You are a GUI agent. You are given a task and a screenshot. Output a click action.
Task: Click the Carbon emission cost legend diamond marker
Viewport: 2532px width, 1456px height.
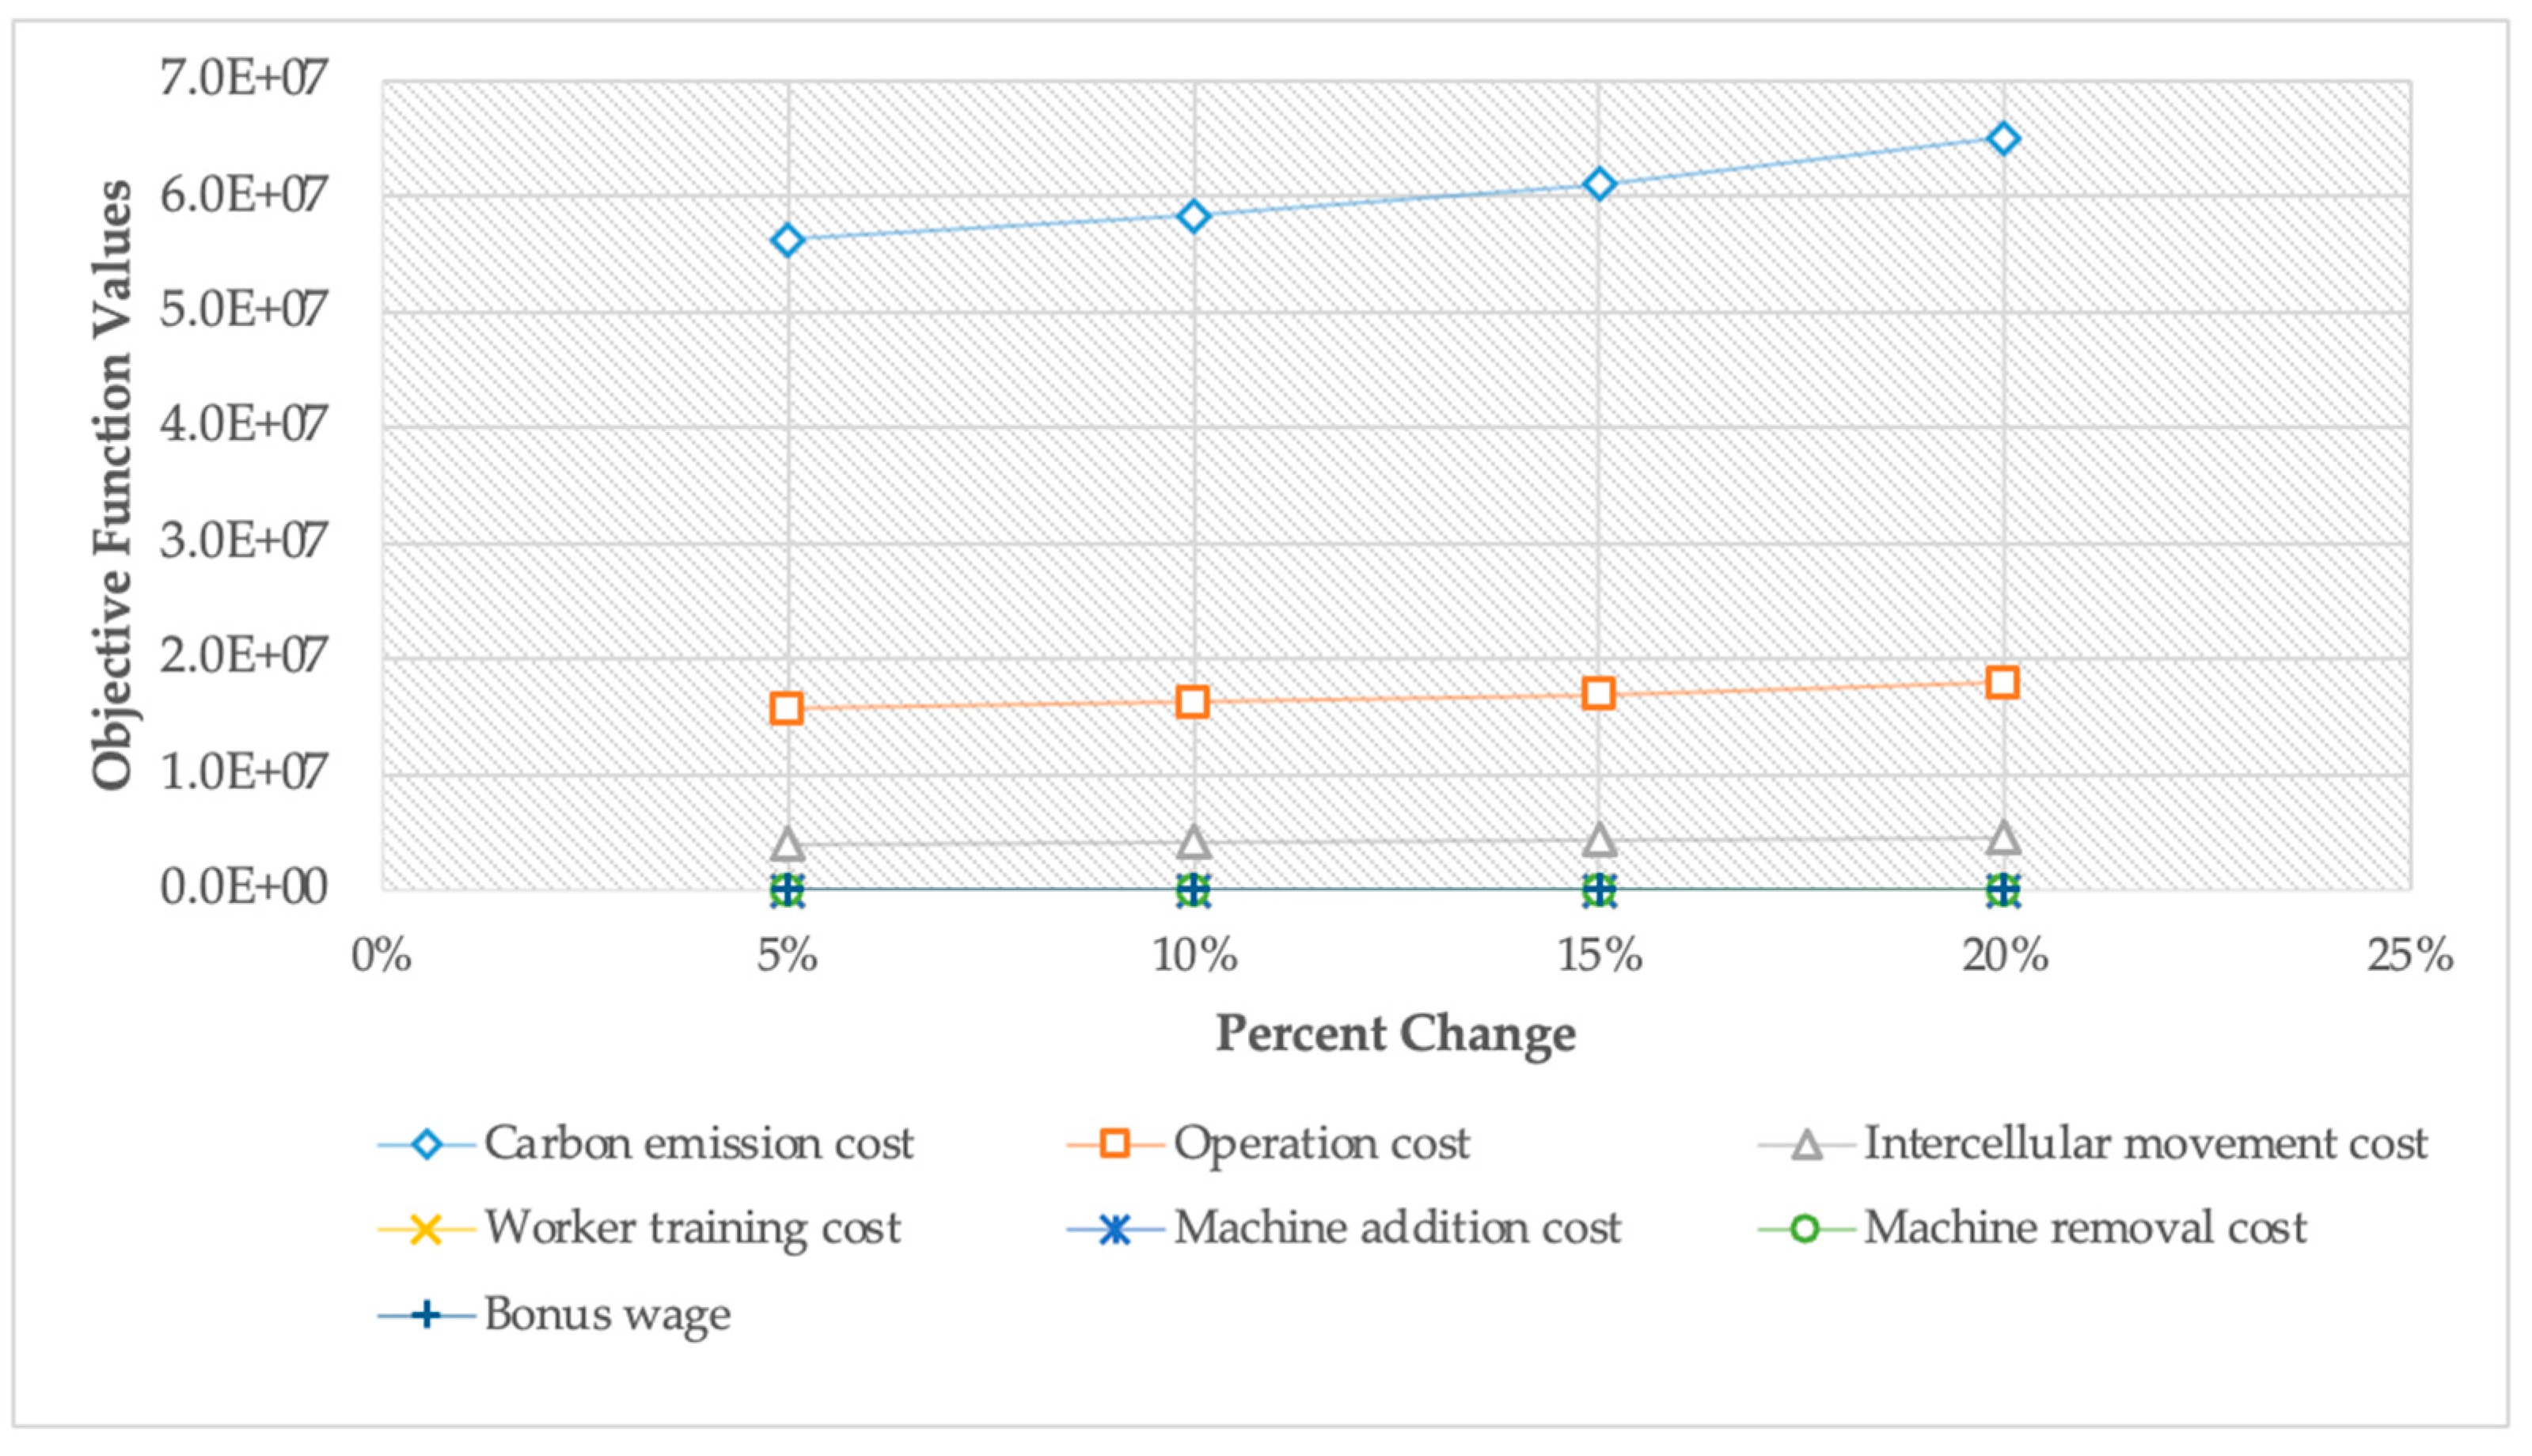coord(427,1144)
